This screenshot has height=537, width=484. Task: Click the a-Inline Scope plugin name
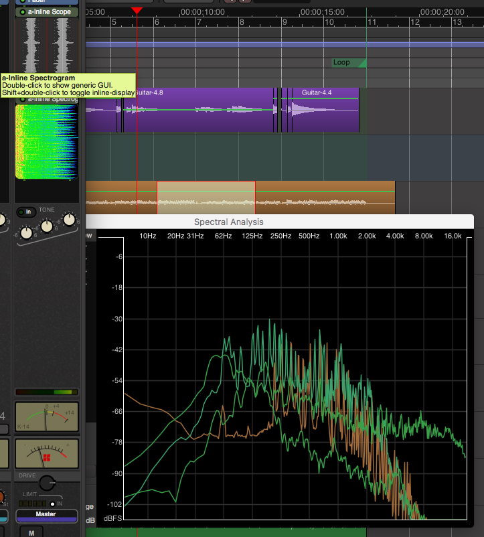(50, 12)
